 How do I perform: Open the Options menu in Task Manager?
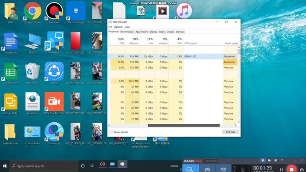[118, 27]
